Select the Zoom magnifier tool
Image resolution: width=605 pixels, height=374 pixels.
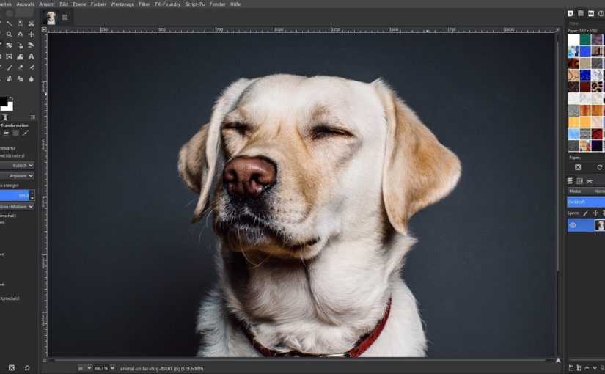[9, 34]
